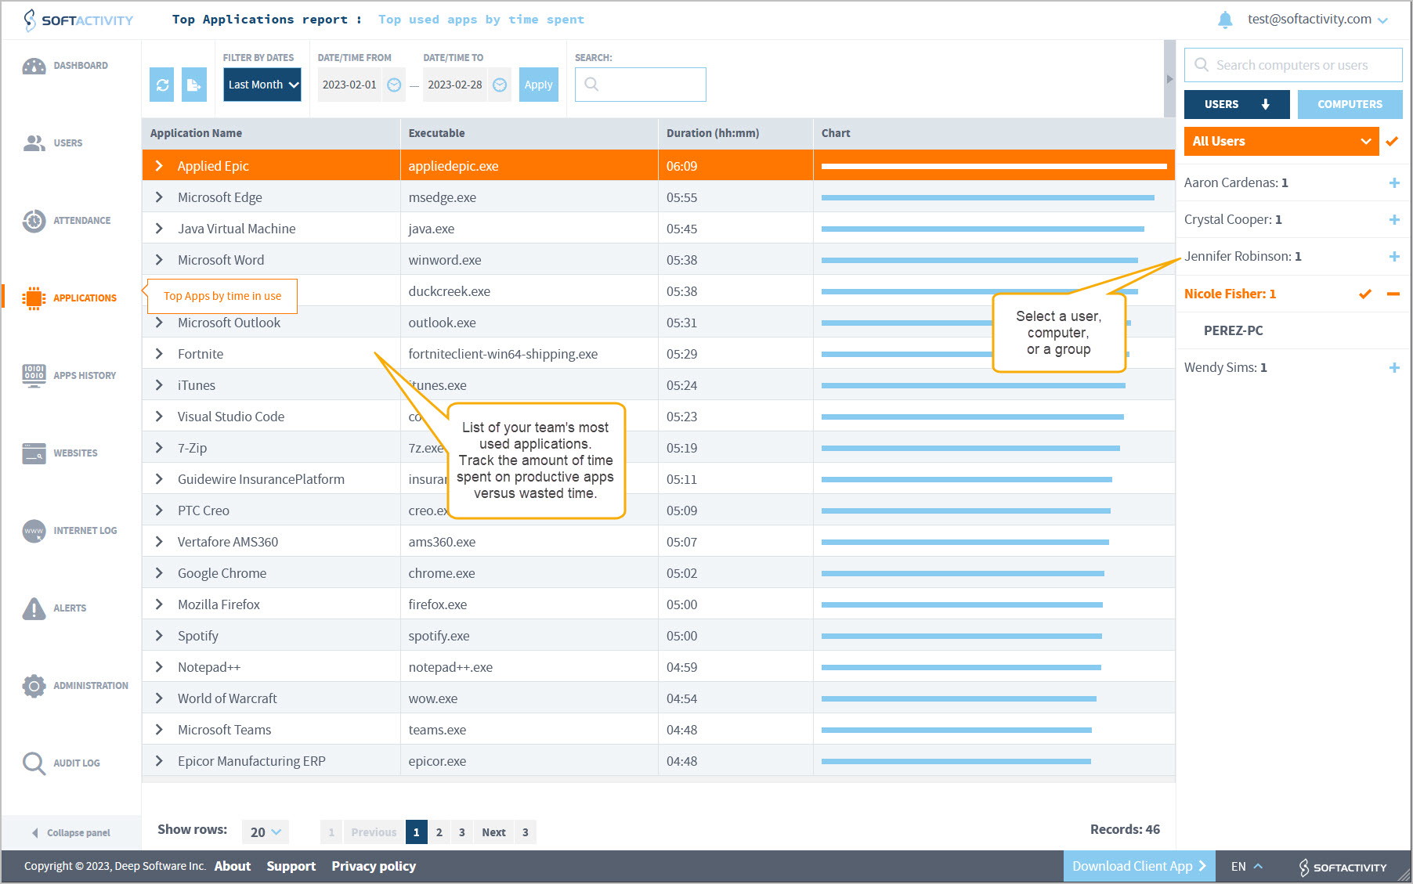Add Crystal Cooper with plus icon

pyautogui.click(x=1394, y=219)
